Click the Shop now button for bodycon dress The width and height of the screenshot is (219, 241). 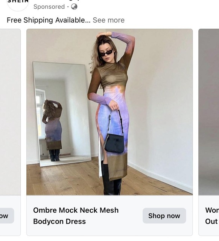click(164, 216)
